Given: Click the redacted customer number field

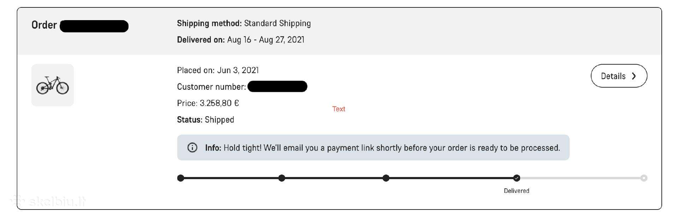Looking at the screenshot, I should point(278,87).
